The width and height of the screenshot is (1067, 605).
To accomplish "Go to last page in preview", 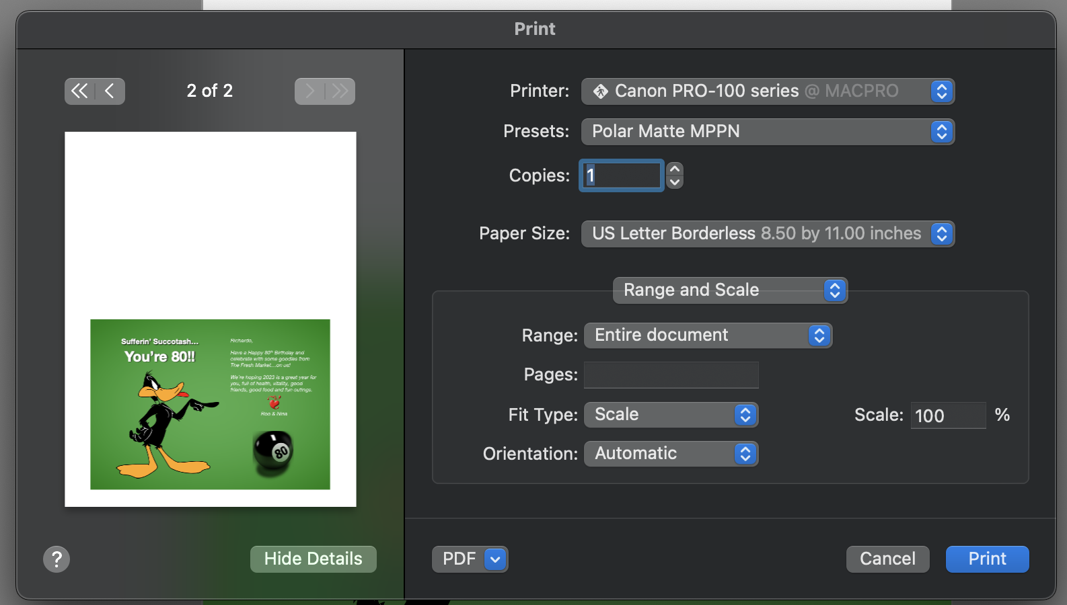I will (340, 91).
